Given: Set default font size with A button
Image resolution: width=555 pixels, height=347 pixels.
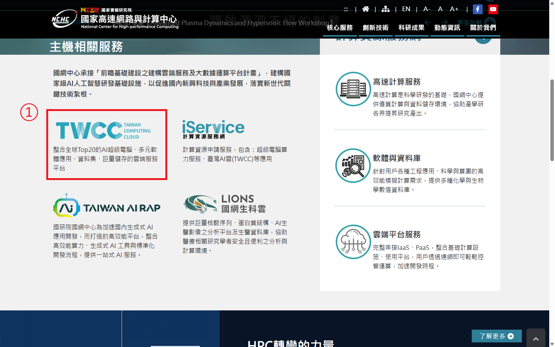Looking at the screenshot, I should click(440, 9).
